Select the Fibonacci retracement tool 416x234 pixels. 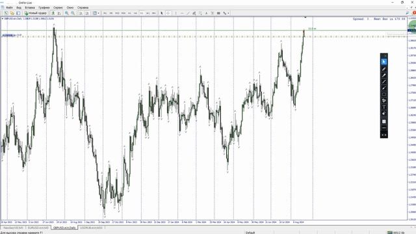(x=200, y=13)
